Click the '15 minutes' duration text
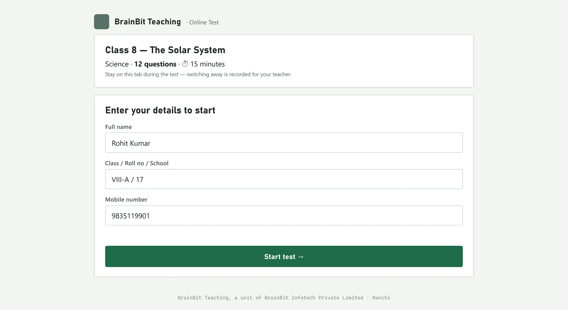The image size is (568, 310). (x=207, y=64)
